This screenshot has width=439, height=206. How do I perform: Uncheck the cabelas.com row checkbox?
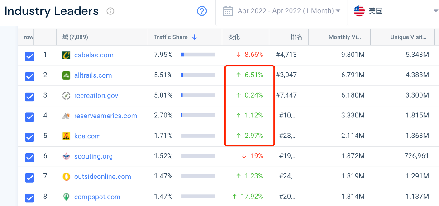pyautogui.click(x=30, y=57)
